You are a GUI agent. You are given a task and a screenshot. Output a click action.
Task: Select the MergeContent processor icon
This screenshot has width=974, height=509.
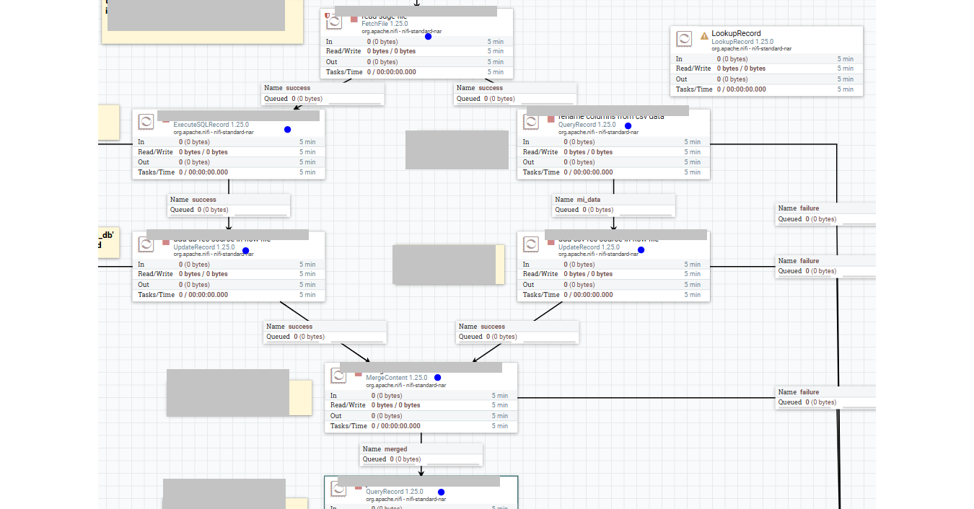tap(338, 375)
